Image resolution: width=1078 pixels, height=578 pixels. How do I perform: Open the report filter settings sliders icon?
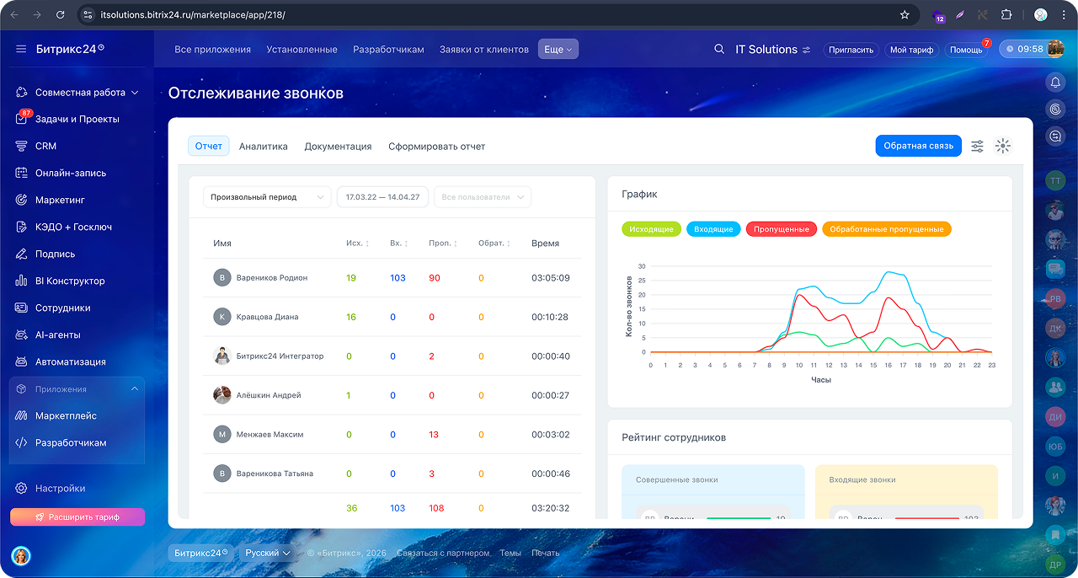coord(977,146)
